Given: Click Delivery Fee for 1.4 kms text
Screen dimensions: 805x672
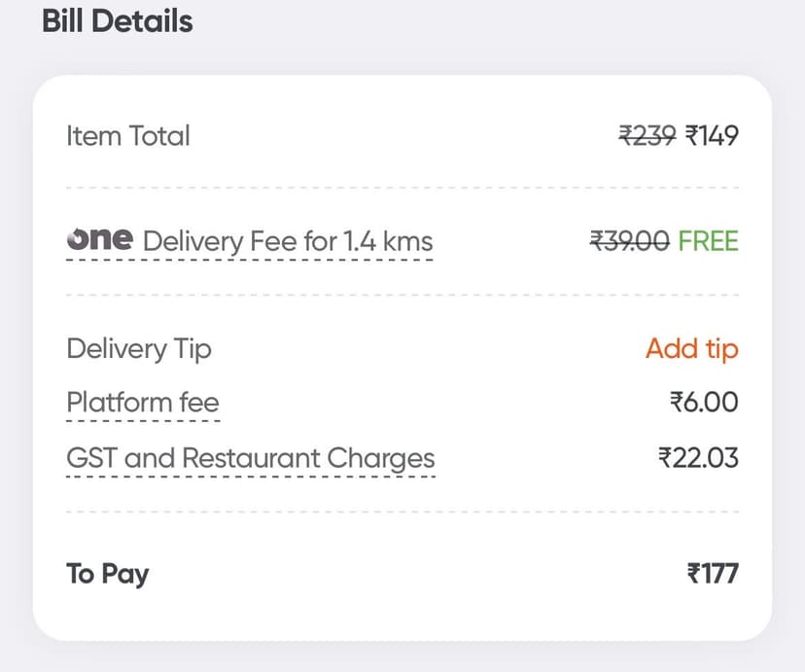Looking at the screenshot, I should 288,240.
